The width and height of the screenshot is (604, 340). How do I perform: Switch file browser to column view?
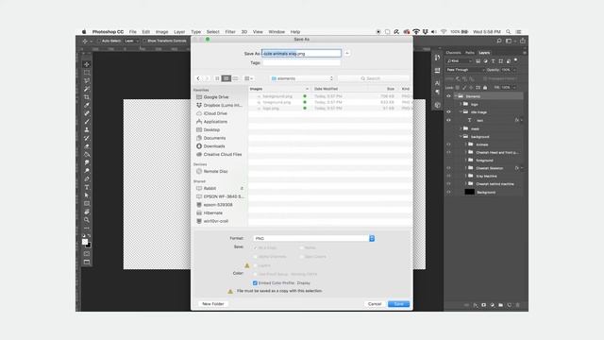click(x=235, y=78)
